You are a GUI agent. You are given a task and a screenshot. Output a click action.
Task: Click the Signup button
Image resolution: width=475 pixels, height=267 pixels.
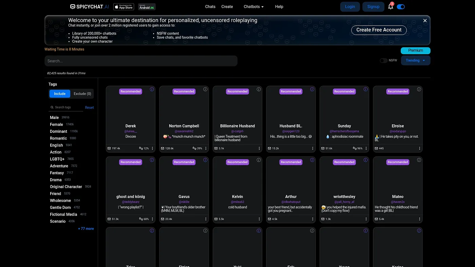pyautogui.click(x=373, y=7)
